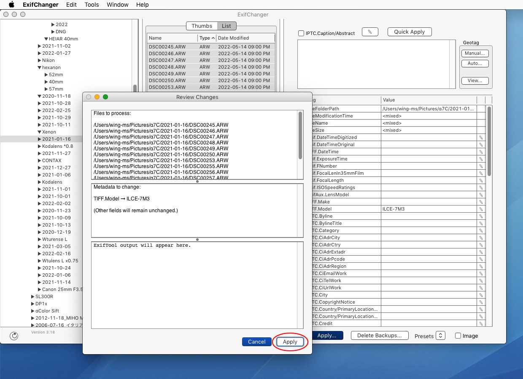Click the edit pencil for the CopyrightNotice row
Image resolution: width=523 pixels, height=379 pixels.
tap(480, 302)
